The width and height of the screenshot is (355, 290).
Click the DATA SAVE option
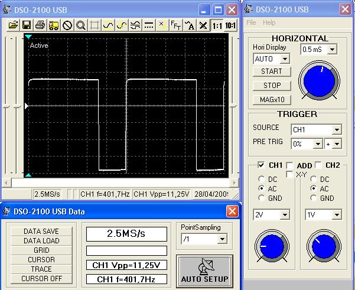[41, 232]
